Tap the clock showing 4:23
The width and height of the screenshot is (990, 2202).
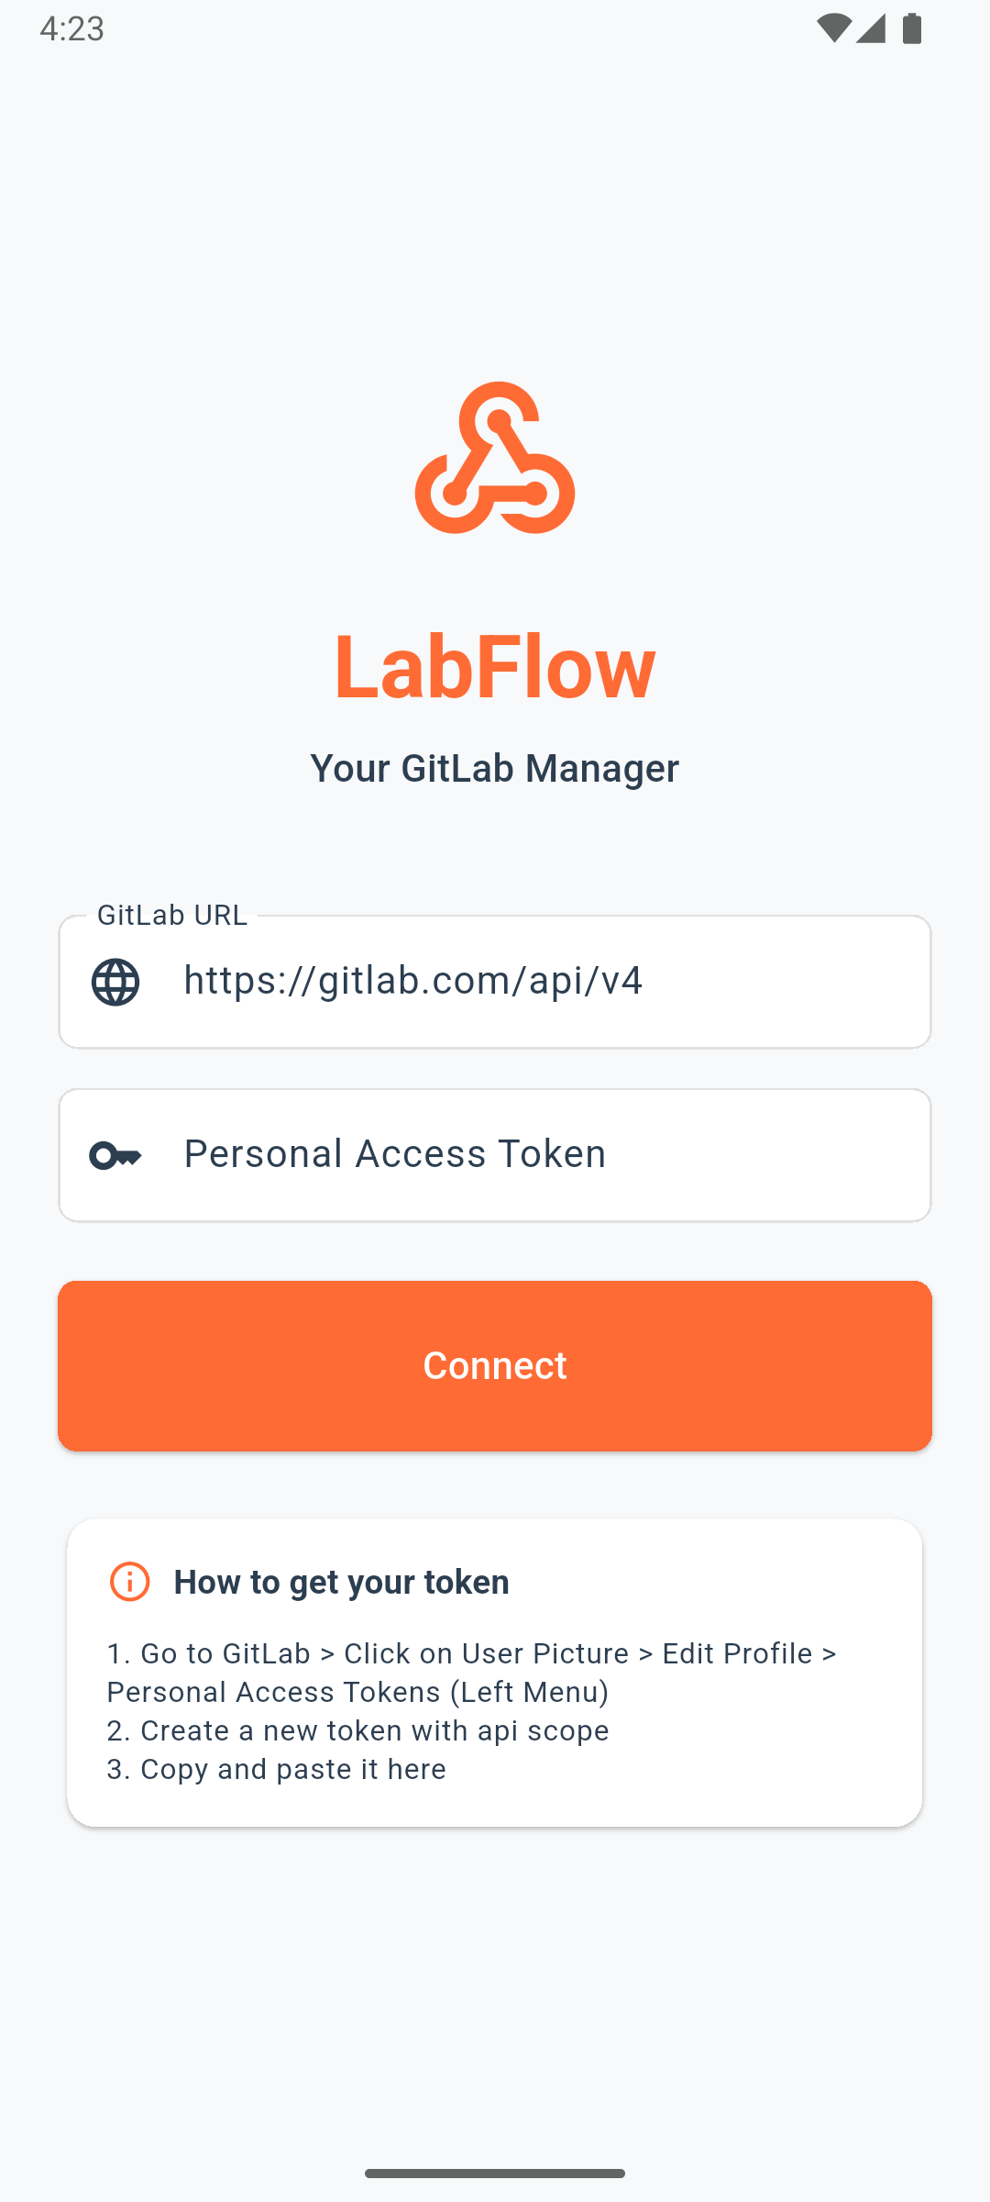click(x=70, y=29)
